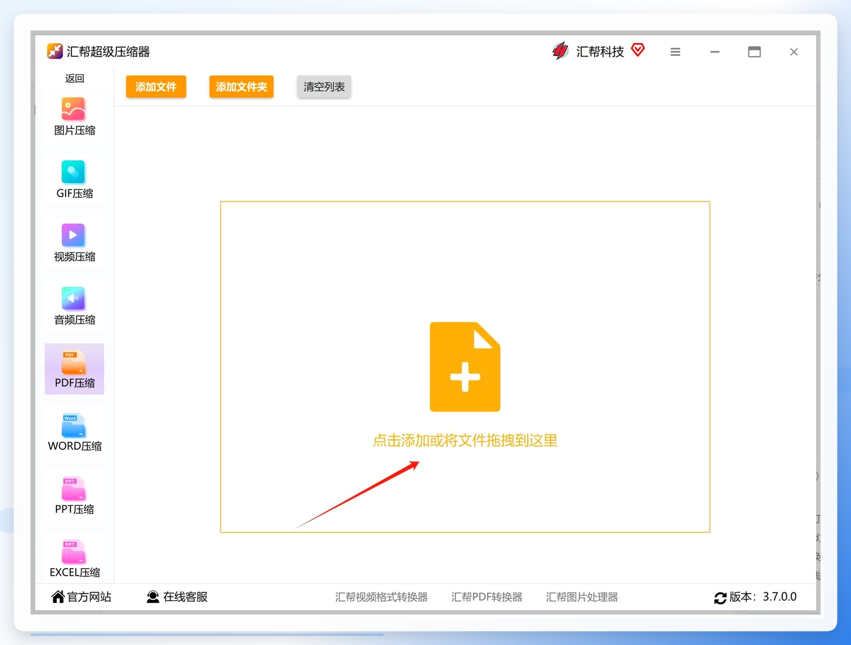
Task: Open the WORD压缩 tool icon
Action: point(74,424)
